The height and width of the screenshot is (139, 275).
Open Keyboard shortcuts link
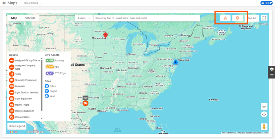[x=229, y=133]
